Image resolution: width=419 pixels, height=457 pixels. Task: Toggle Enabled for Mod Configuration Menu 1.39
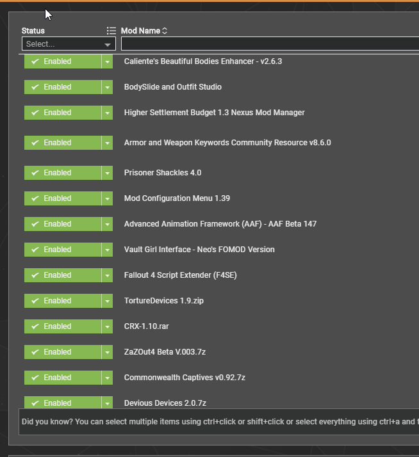point(63,198)
